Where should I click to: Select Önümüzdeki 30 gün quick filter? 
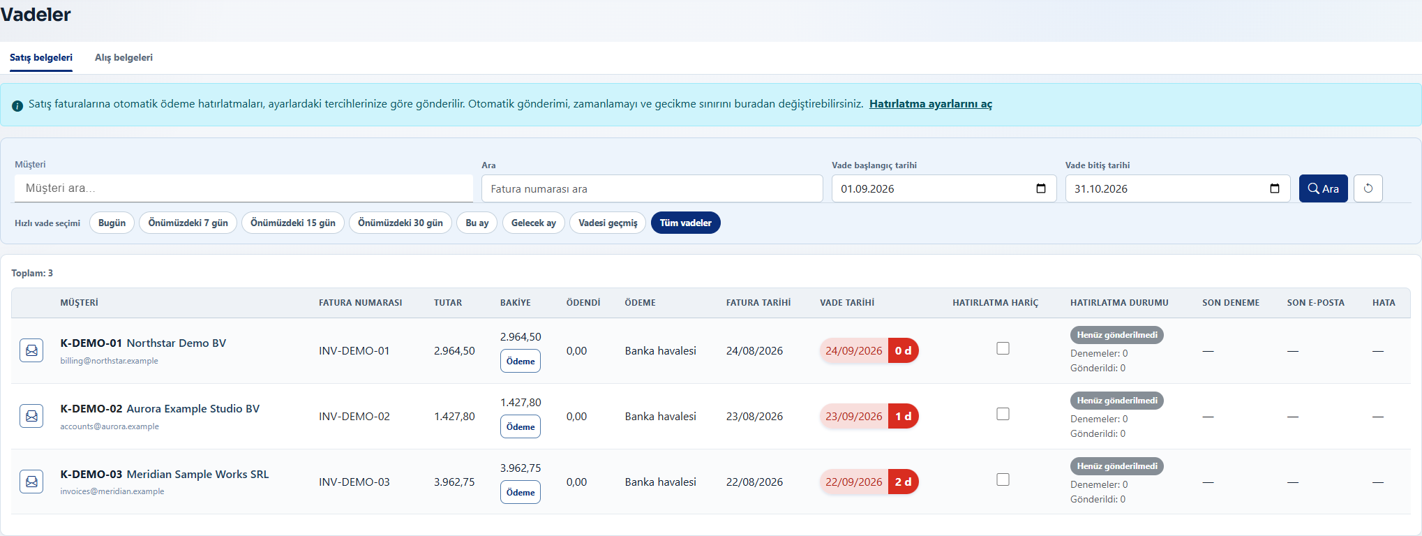401,223
